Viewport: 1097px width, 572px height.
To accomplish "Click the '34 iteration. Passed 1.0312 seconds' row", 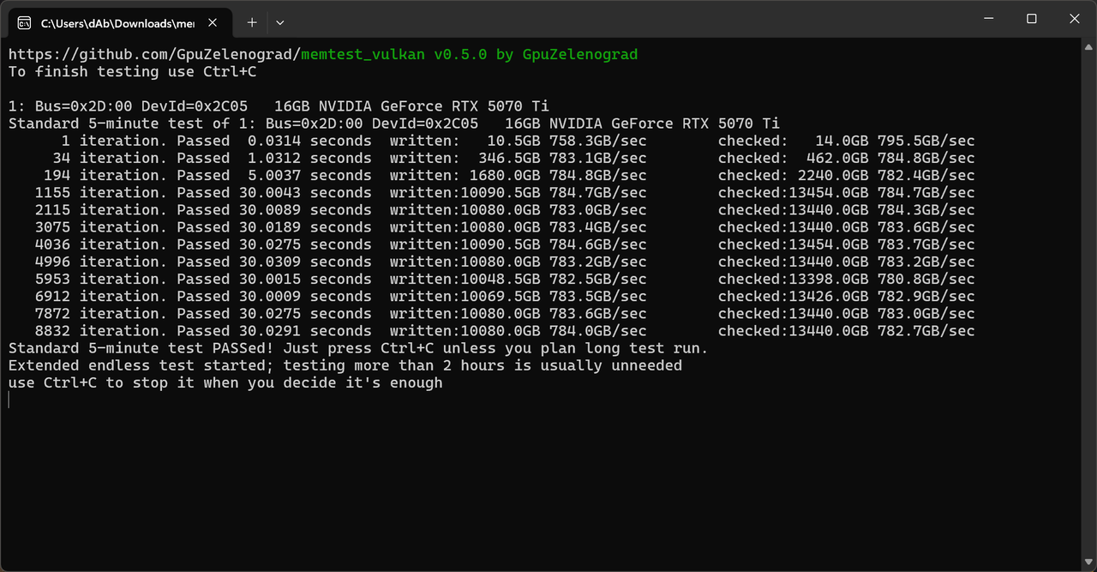I will click(492, 158).
